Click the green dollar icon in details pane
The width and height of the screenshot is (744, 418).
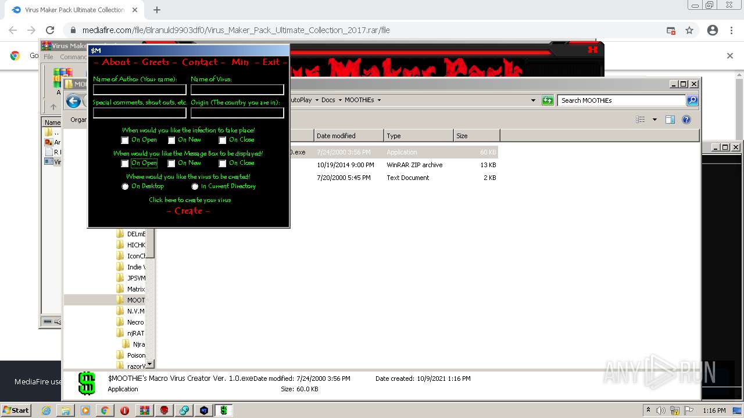(x=87, y=383)
